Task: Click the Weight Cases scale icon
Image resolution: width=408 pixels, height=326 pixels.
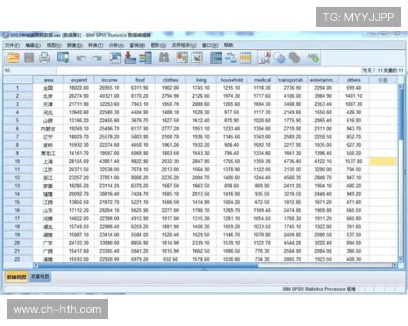Action: [x=231, y=58]
